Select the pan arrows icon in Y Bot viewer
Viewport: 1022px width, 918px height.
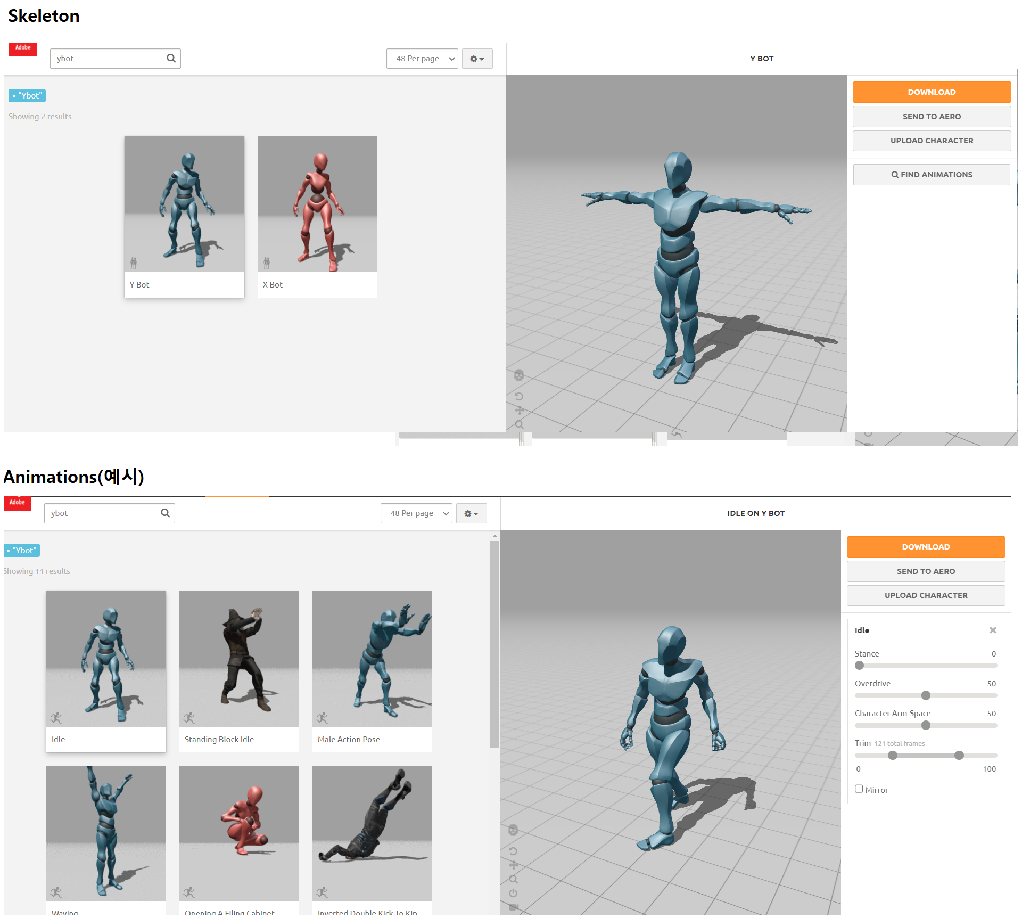[x=520, y=411]
